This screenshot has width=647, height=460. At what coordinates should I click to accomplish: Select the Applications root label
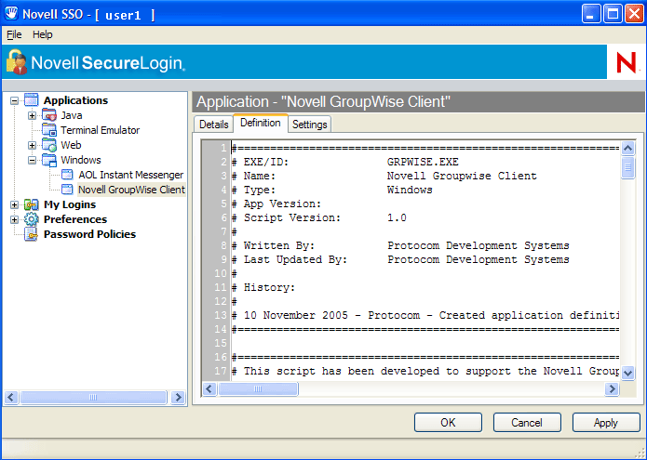click(x=76, y=100)
